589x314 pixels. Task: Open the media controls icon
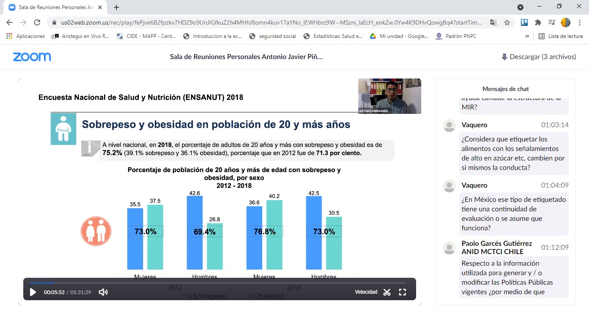coord(551,22)
